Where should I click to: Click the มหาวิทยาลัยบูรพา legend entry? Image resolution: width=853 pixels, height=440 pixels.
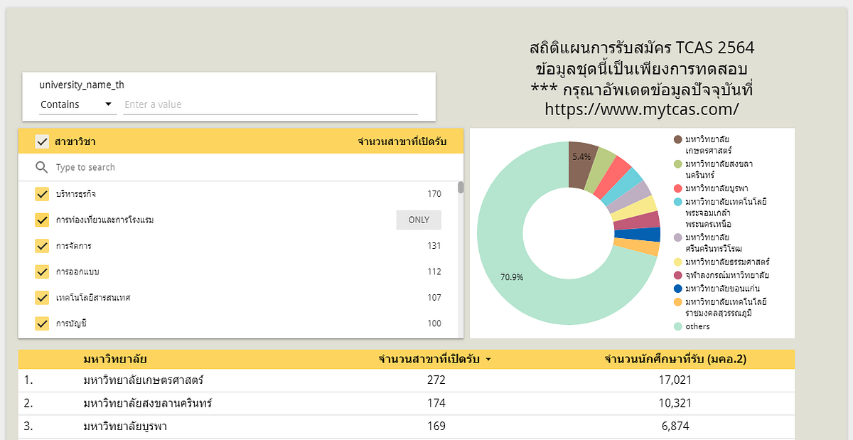click(712, 188)
